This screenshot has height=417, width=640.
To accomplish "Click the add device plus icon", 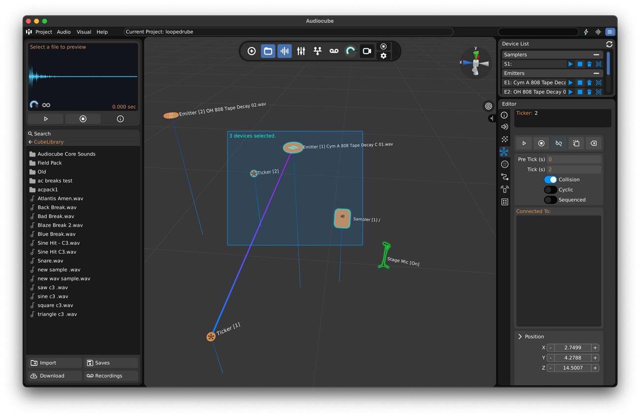I will click(x=252, y=51).
